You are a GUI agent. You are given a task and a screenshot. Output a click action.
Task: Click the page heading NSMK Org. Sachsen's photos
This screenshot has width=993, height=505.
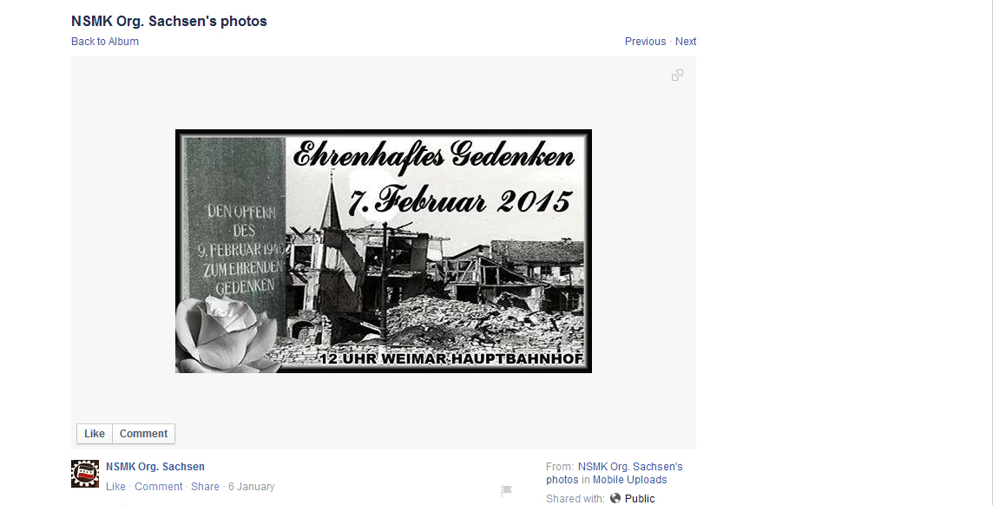tap(169, 21)
